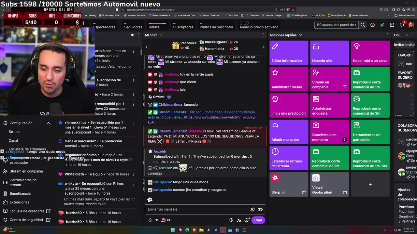This screenshot has width=417, height=234.
Task: Start Inicia una predicción tile
Action: [289, 105]
